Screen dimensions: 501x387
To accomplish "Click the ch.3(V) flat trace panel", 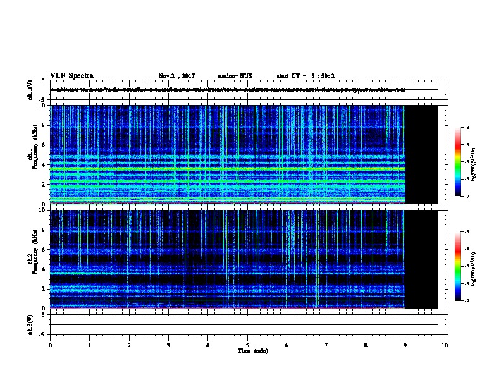I will tap(247, 324).
